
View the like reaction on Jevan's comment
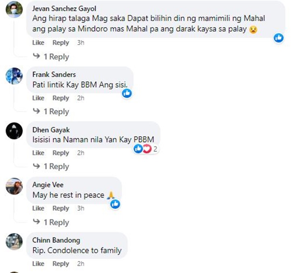click(x=278, y=38)
